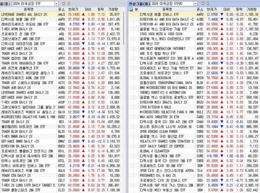
Task: Sort left panel by 거래량 column header
Action: pos(113,10)
